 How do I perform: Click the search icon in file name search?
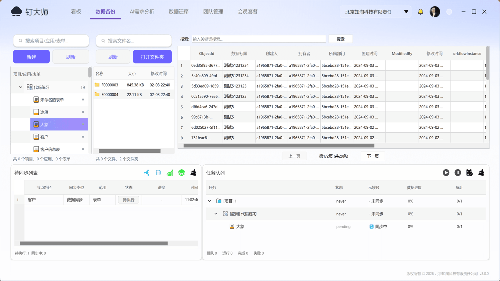[103, 41]
